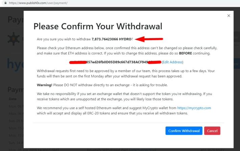Select the 7,873.76423066 HYDRO amount text
The height and width of the screenshot is (151, 240).
tap(112, 39)
